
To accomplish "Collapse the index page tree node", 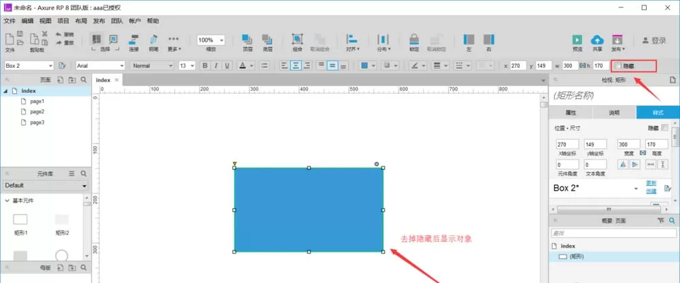I will pyautogui.click(x=6, y=92).
